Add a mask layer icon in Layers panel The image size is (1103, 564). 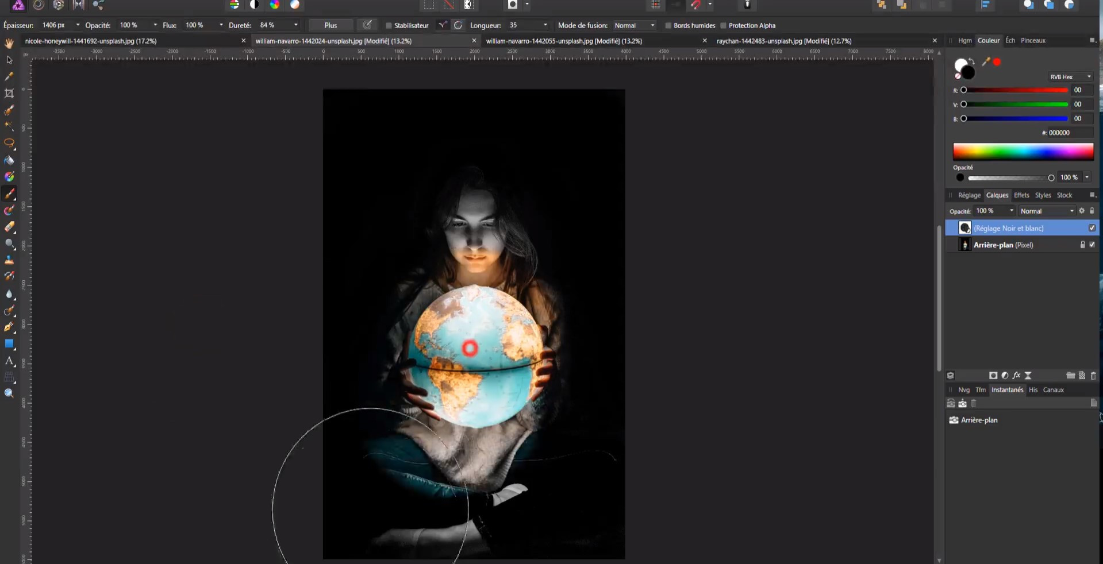point(993,376)
